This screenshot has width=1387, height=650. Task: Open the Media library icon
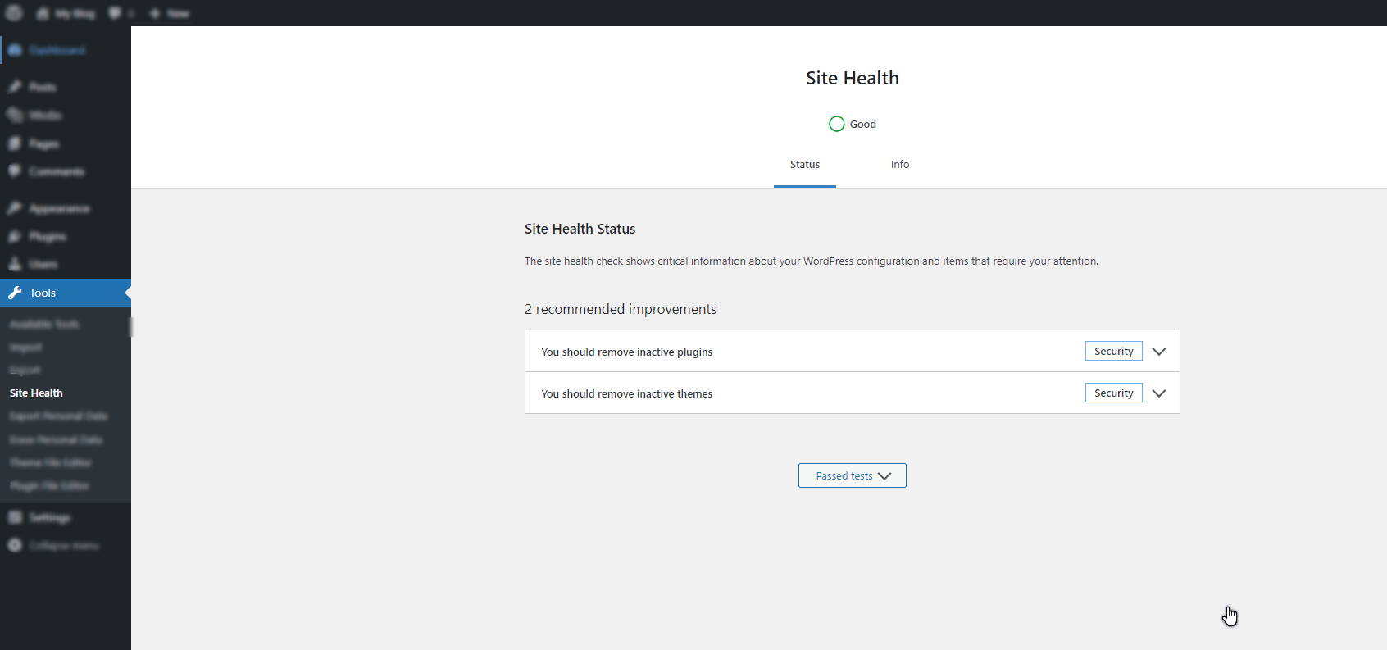coord(15,115)
